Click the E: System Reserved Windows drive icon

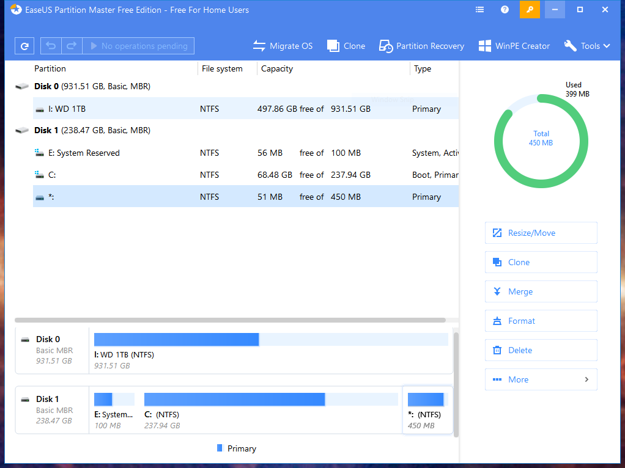(x=39, y=153)
